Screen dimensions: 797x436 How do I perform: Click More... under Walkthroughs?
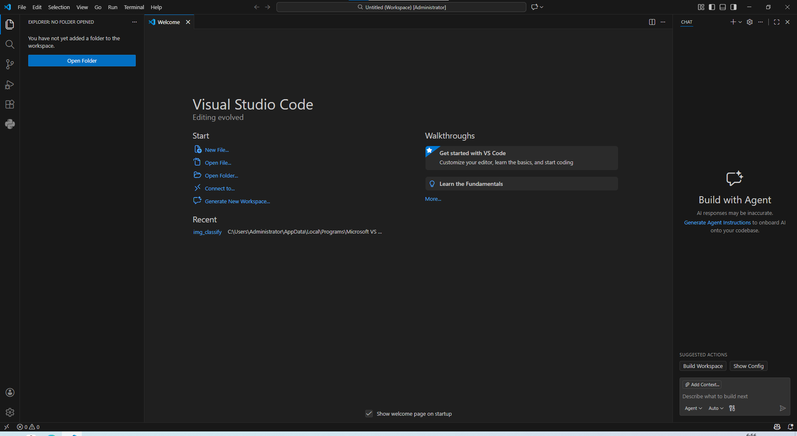click(433, 199)
